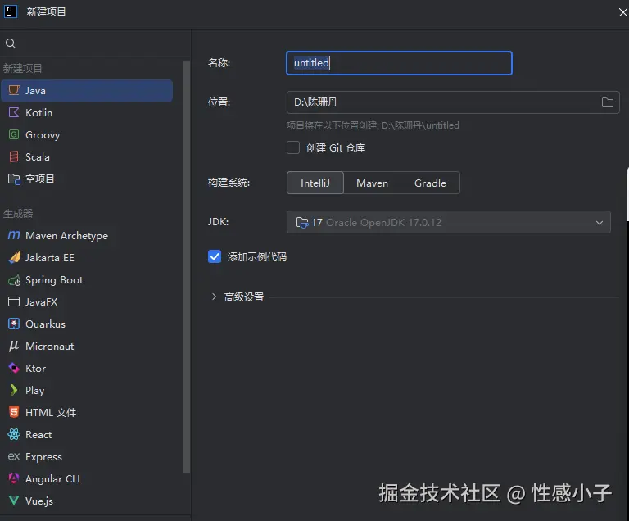Image resolution: width=629 pixels, height=521 pixels.
Task: Select Kotlin in the project list
Action: (87, 112)
